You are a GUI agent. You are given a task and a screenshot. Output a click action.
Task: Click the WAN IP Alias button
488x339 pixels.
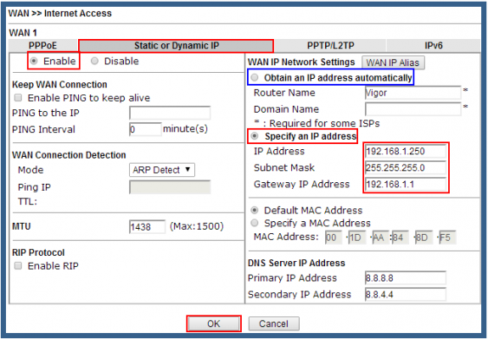393,63
